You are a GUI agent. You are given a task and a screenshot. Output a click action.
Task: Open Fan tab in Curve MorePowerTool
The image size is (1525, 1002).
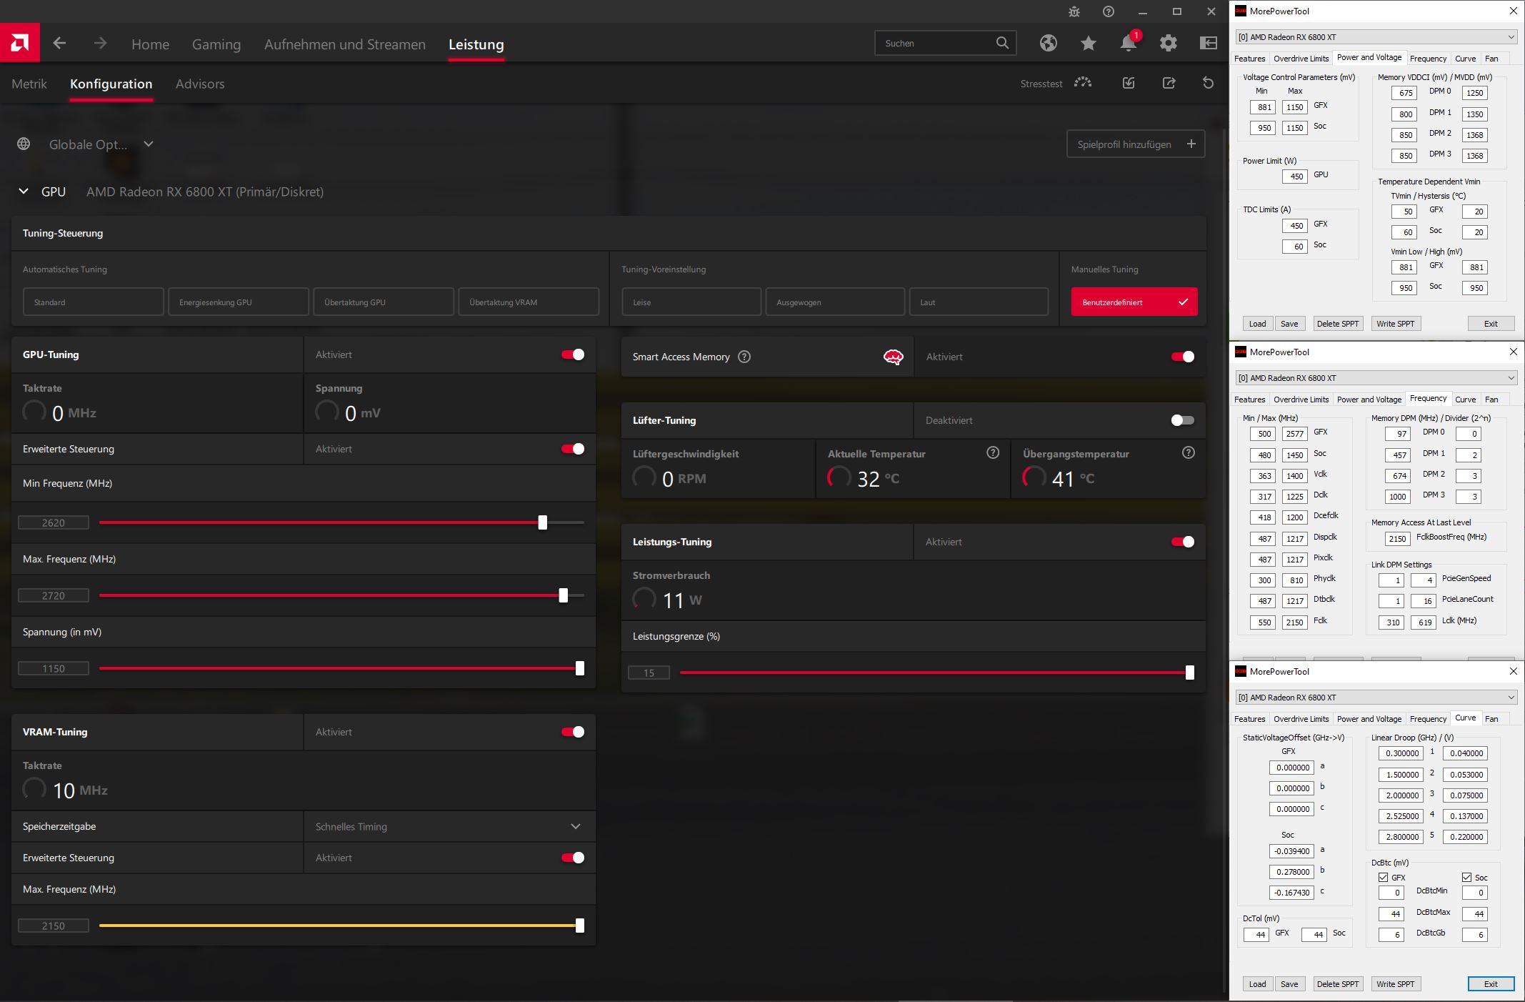(1491, 719)
